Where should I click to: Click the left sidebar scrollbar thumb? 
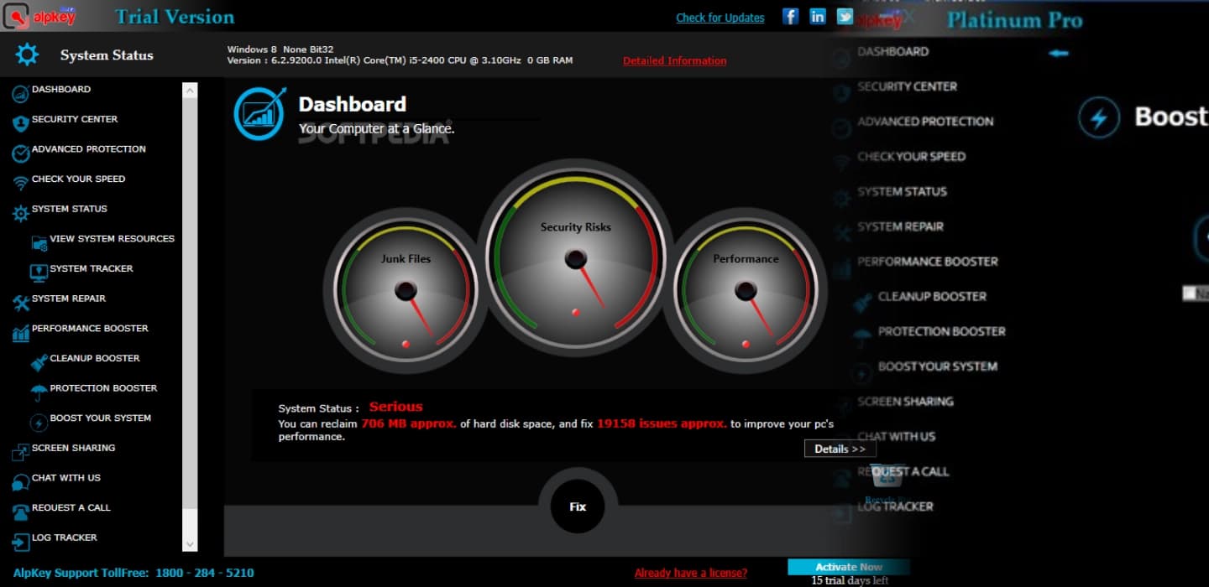coord(190,302)
